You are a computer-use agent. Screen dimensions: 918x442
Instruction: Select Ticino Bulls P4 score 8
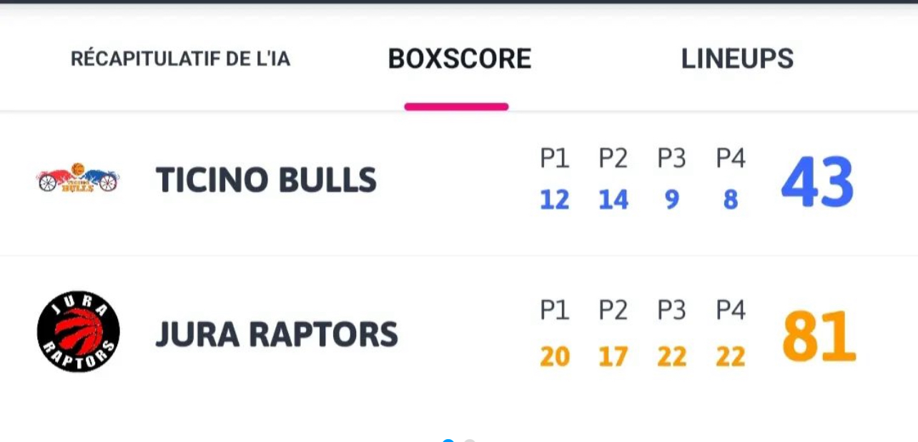coord(730,200)
